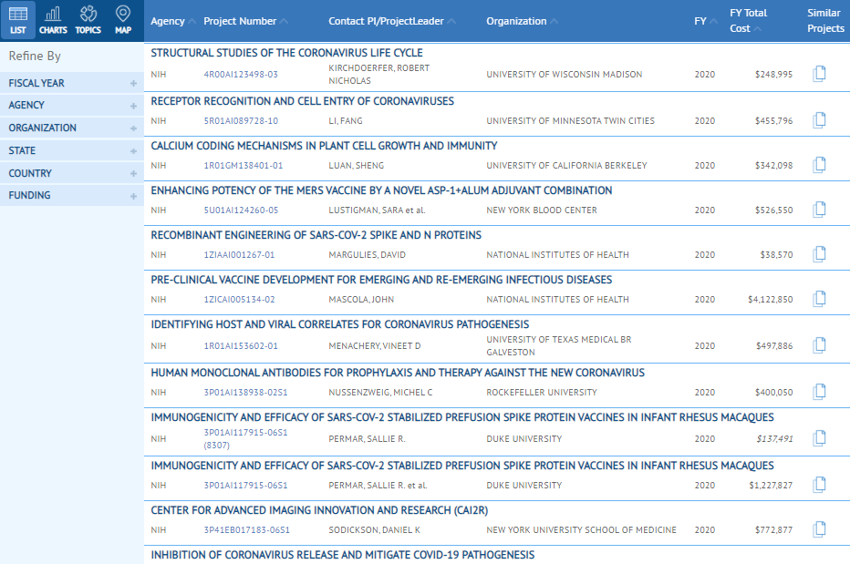Viewport: 850px width, 564px height.
Task: Open Identifying Host and Viral Correlates title
Action: click(x=340, y=324)
